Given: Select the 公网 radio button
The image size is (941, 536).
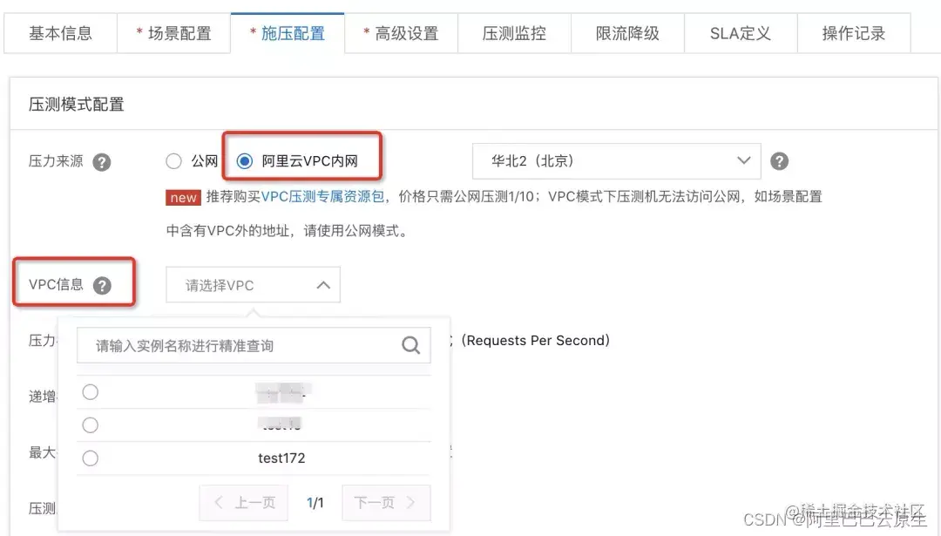Looking at the screenshot, I should click(x=173, y=161).
